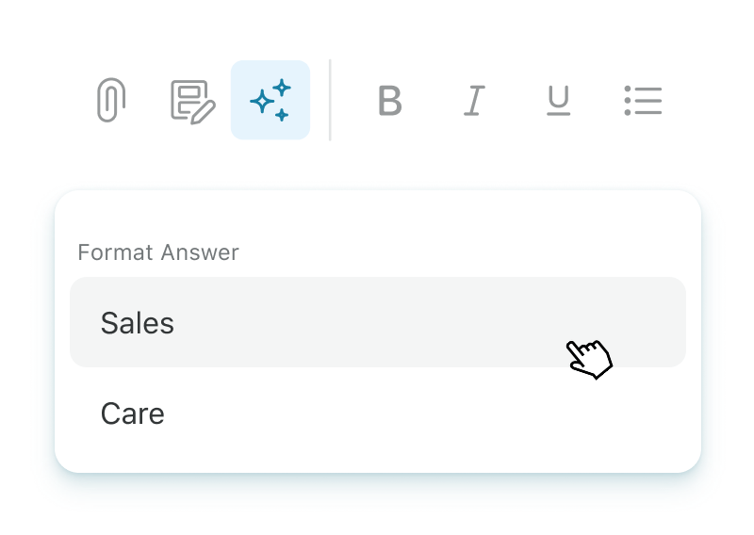754x535 pixels.
Task: Toggle underline formatting
Action: click(558, 101)
